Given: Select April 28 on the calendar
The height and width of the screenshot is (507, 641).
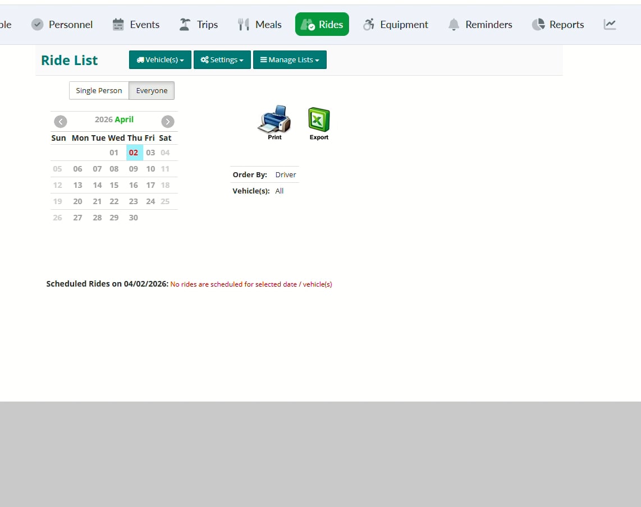Looking at the screenshot, I should point(97,218).
